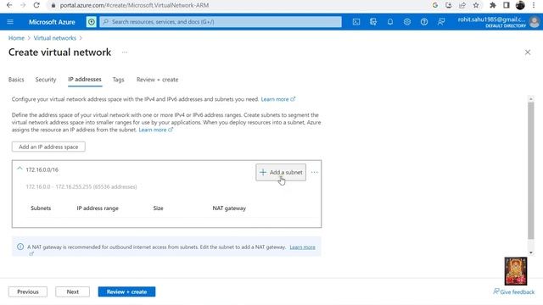
Task: Click the NAT gateway column header
Action: tap(229, 208)
